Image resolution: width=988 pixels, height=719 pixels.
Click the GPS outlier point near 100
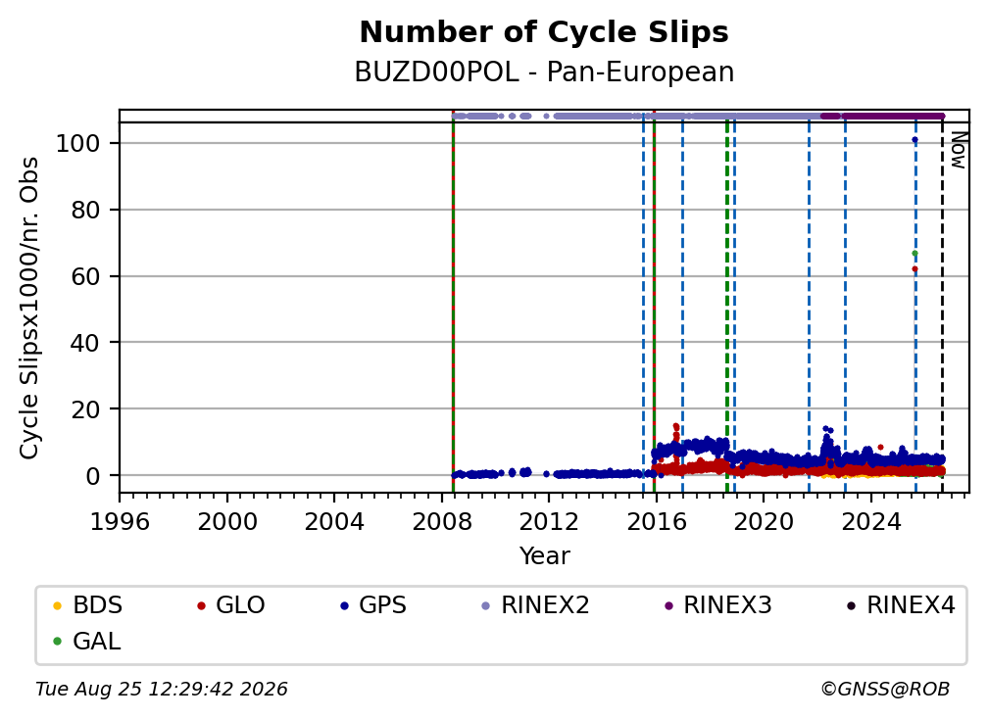click(x=914, y=140)
